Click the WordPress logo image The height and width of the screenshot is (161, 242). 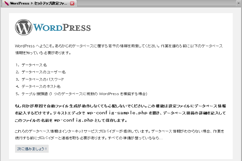[x=53, y=27]
